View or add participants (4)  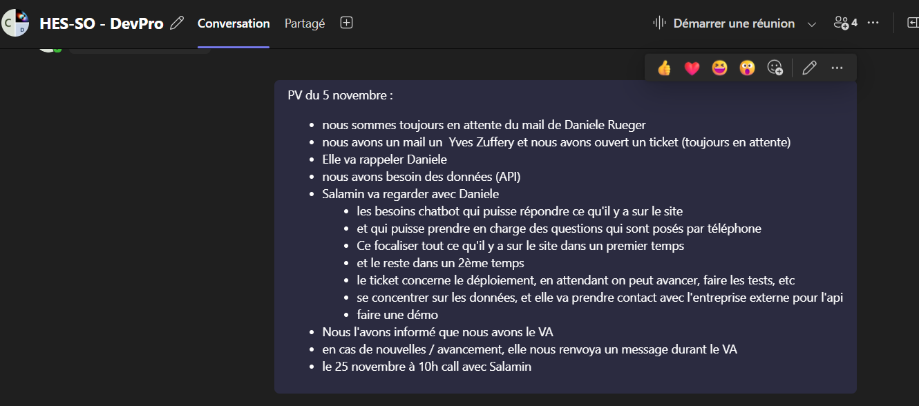tap(845, 23)
